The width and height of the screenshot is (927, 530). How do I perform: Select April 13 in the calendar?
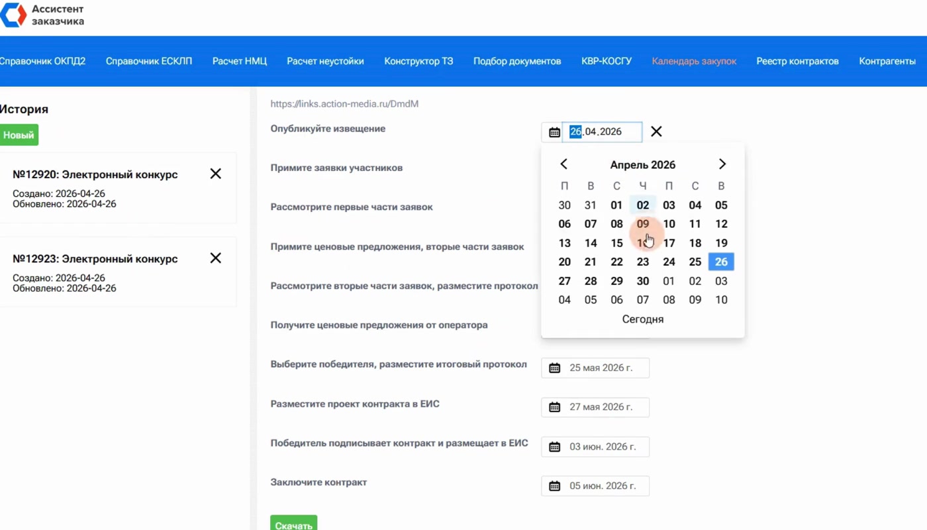(565, 243)
